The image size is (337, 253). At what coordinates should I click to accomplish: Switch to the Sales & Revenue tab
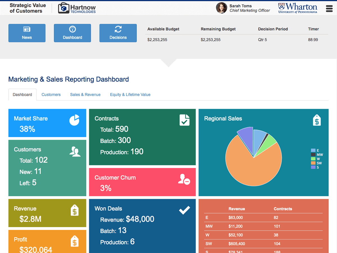click(x=85, y=95)
